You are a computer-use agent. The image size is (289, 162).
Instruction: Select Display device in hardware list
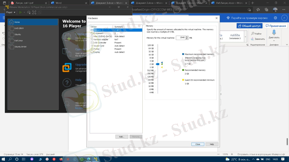pyautogui.click(x=97, y=52)
